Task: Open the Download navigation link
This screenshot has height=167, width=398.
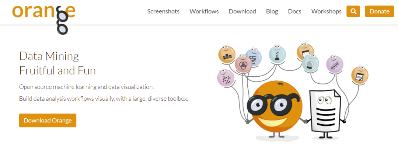Action: (x=242, y=11)
